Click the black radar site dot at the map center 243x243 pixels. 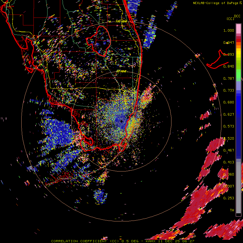(x=122, y=121)
